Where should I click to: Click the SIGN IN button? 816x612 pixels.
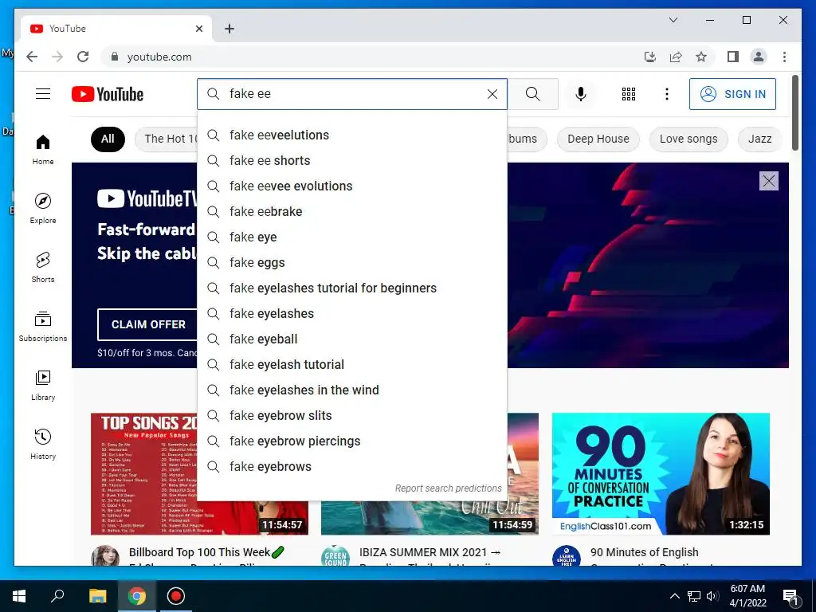click(732, 94)
